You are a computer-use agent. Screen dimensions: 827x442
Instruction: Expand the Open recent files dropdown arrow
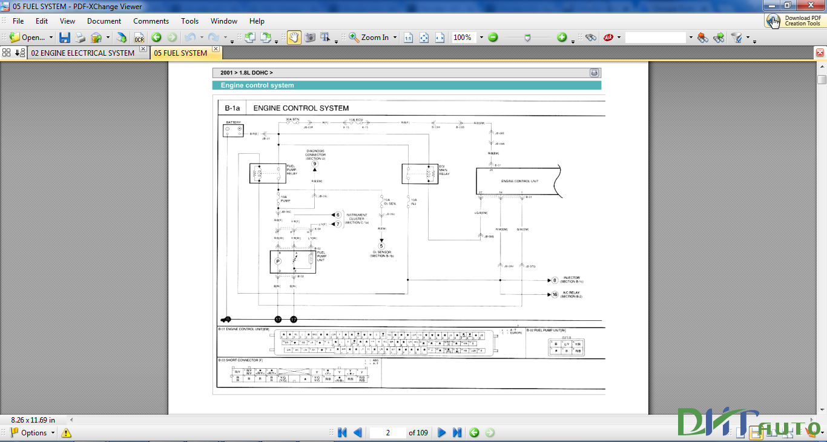point(51,38)
